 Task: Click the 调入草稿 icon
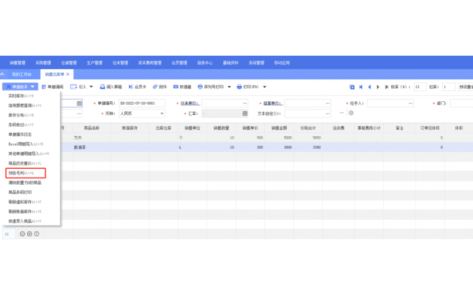point(102,86)
